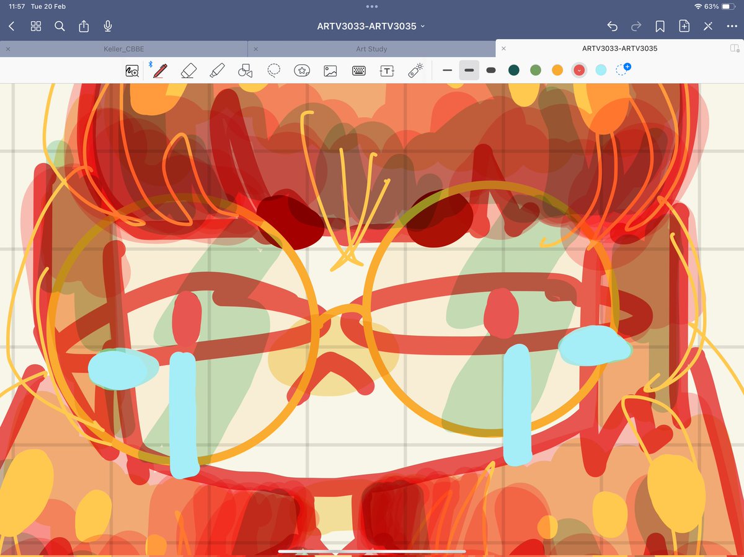
Task: Activate the laser pointer tool
Action: [x=415, y=71]
